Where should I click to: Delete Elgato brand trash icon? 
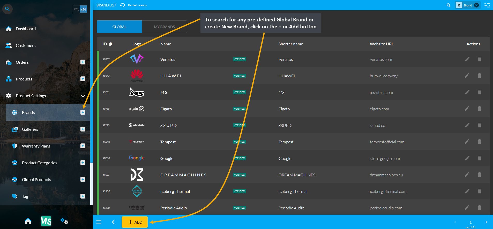click(479, 109)
